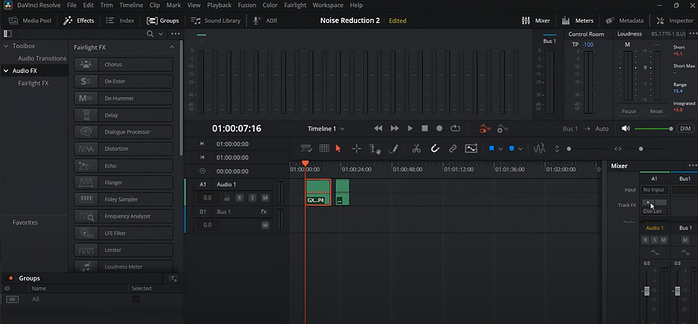Toggle the lock icon on track A1
Screen dimensions: 698x324
227,198
